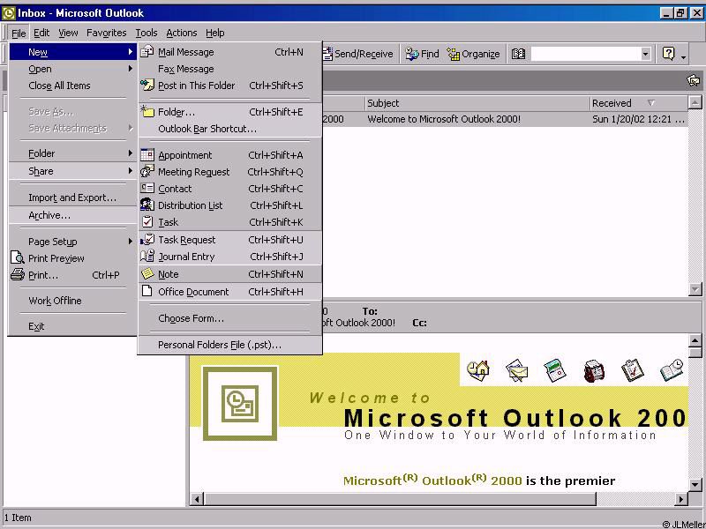
Task: Click the Tasks clipboard icon in banner
Action: click(x=632, y=371)
